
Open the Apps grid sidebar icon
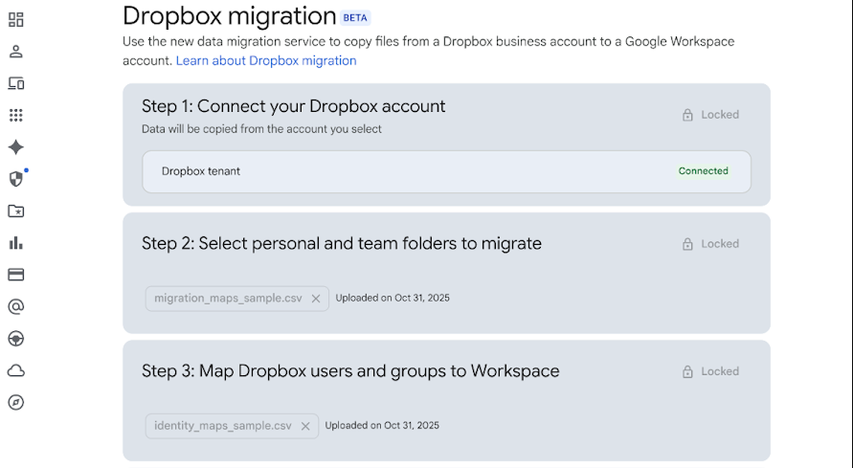tap(15, 116)
